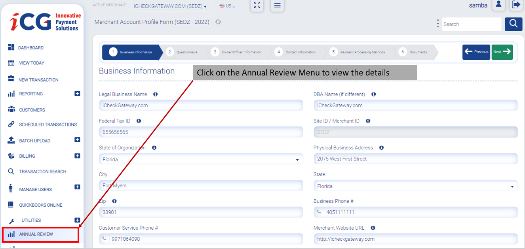Click the DBA Name field

tap(415, 106)
